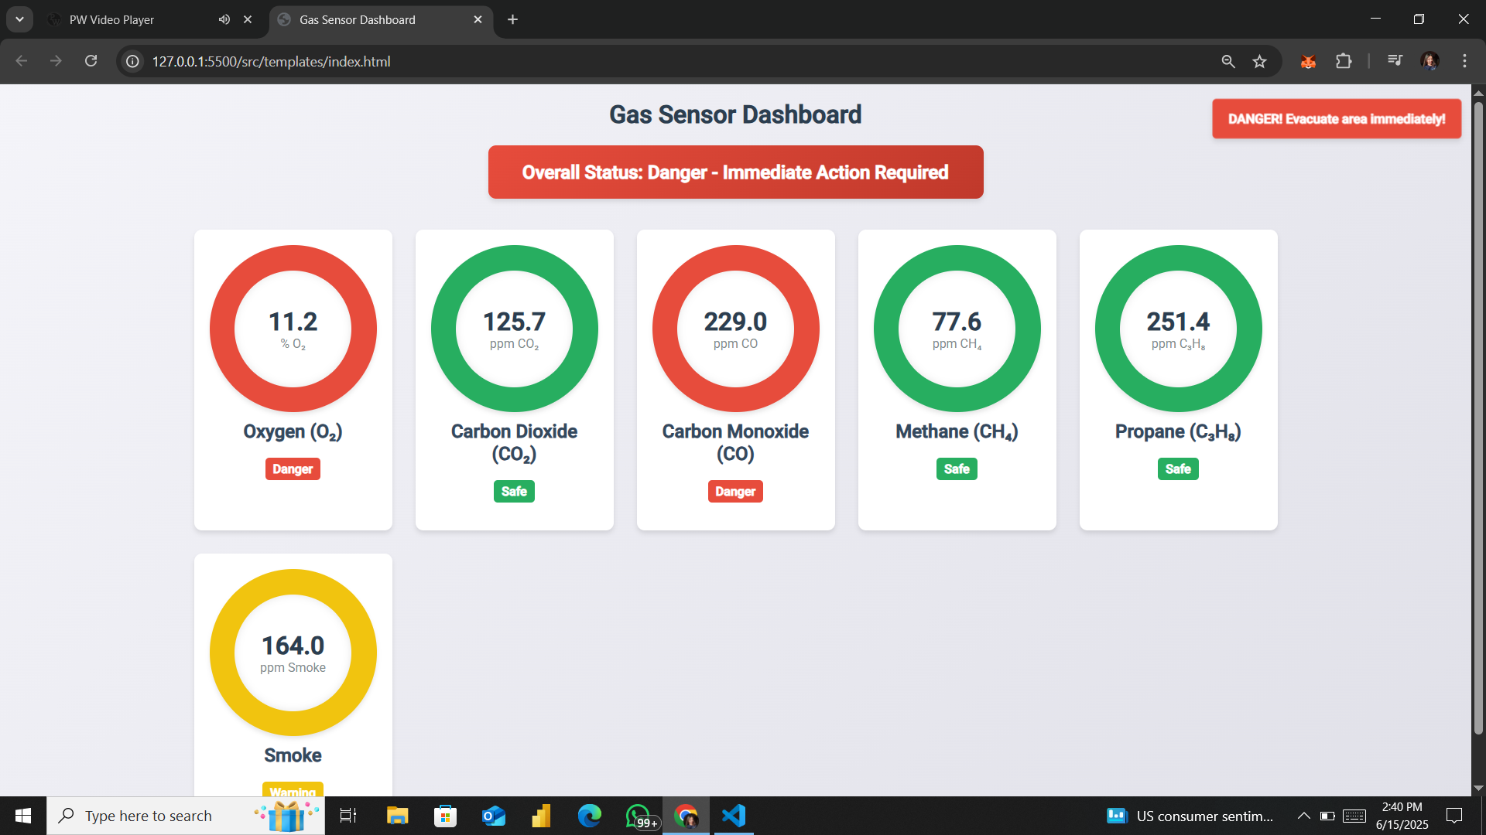Viewport: 1486px width, 835px height.
Task: Open Visual Studio Code from taskbar
Action: coord(733,816)
